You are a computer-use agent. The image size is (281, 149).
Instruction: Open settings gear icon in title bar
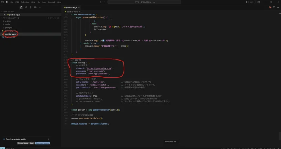coord(259,2)
